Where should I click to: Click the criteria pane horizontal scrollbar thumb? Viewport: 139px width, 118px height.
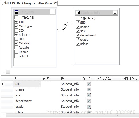[x=72, y=115]
